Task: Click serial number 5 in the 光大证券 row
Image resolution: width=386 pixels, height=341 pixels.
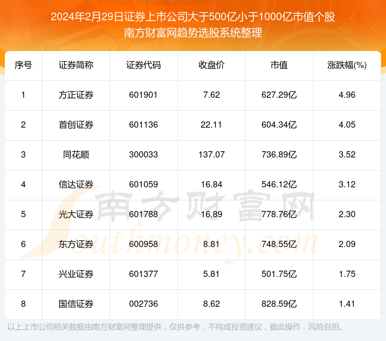Action: coord(23,214)
